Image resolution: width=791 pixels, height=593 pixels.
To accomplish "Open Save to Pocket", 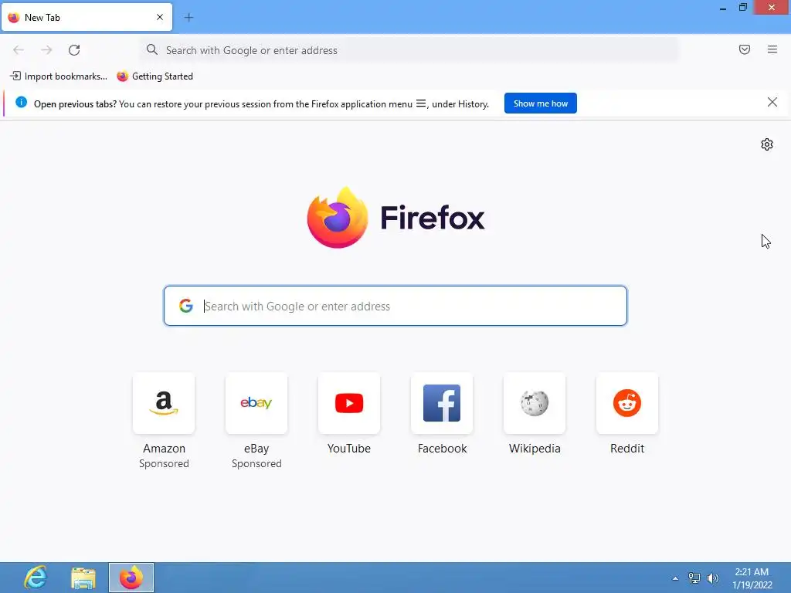I will click(745, 49).
